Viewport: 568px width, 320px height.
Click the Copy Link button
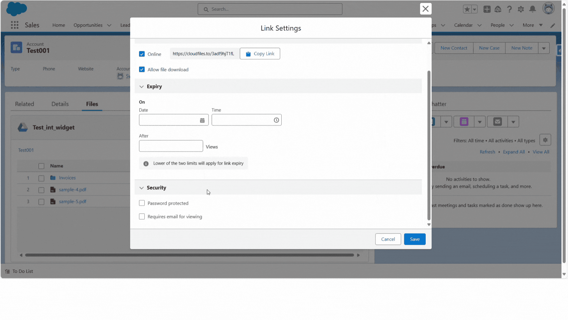[x=260, y=54]
